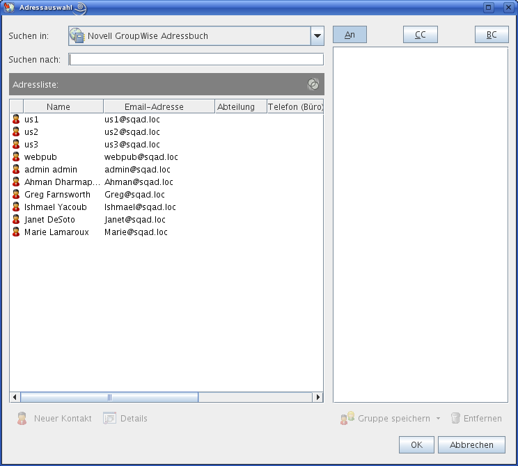The image size is (518, 466).
Task: Click the Abbrechen button
Action: click(471, 445)
